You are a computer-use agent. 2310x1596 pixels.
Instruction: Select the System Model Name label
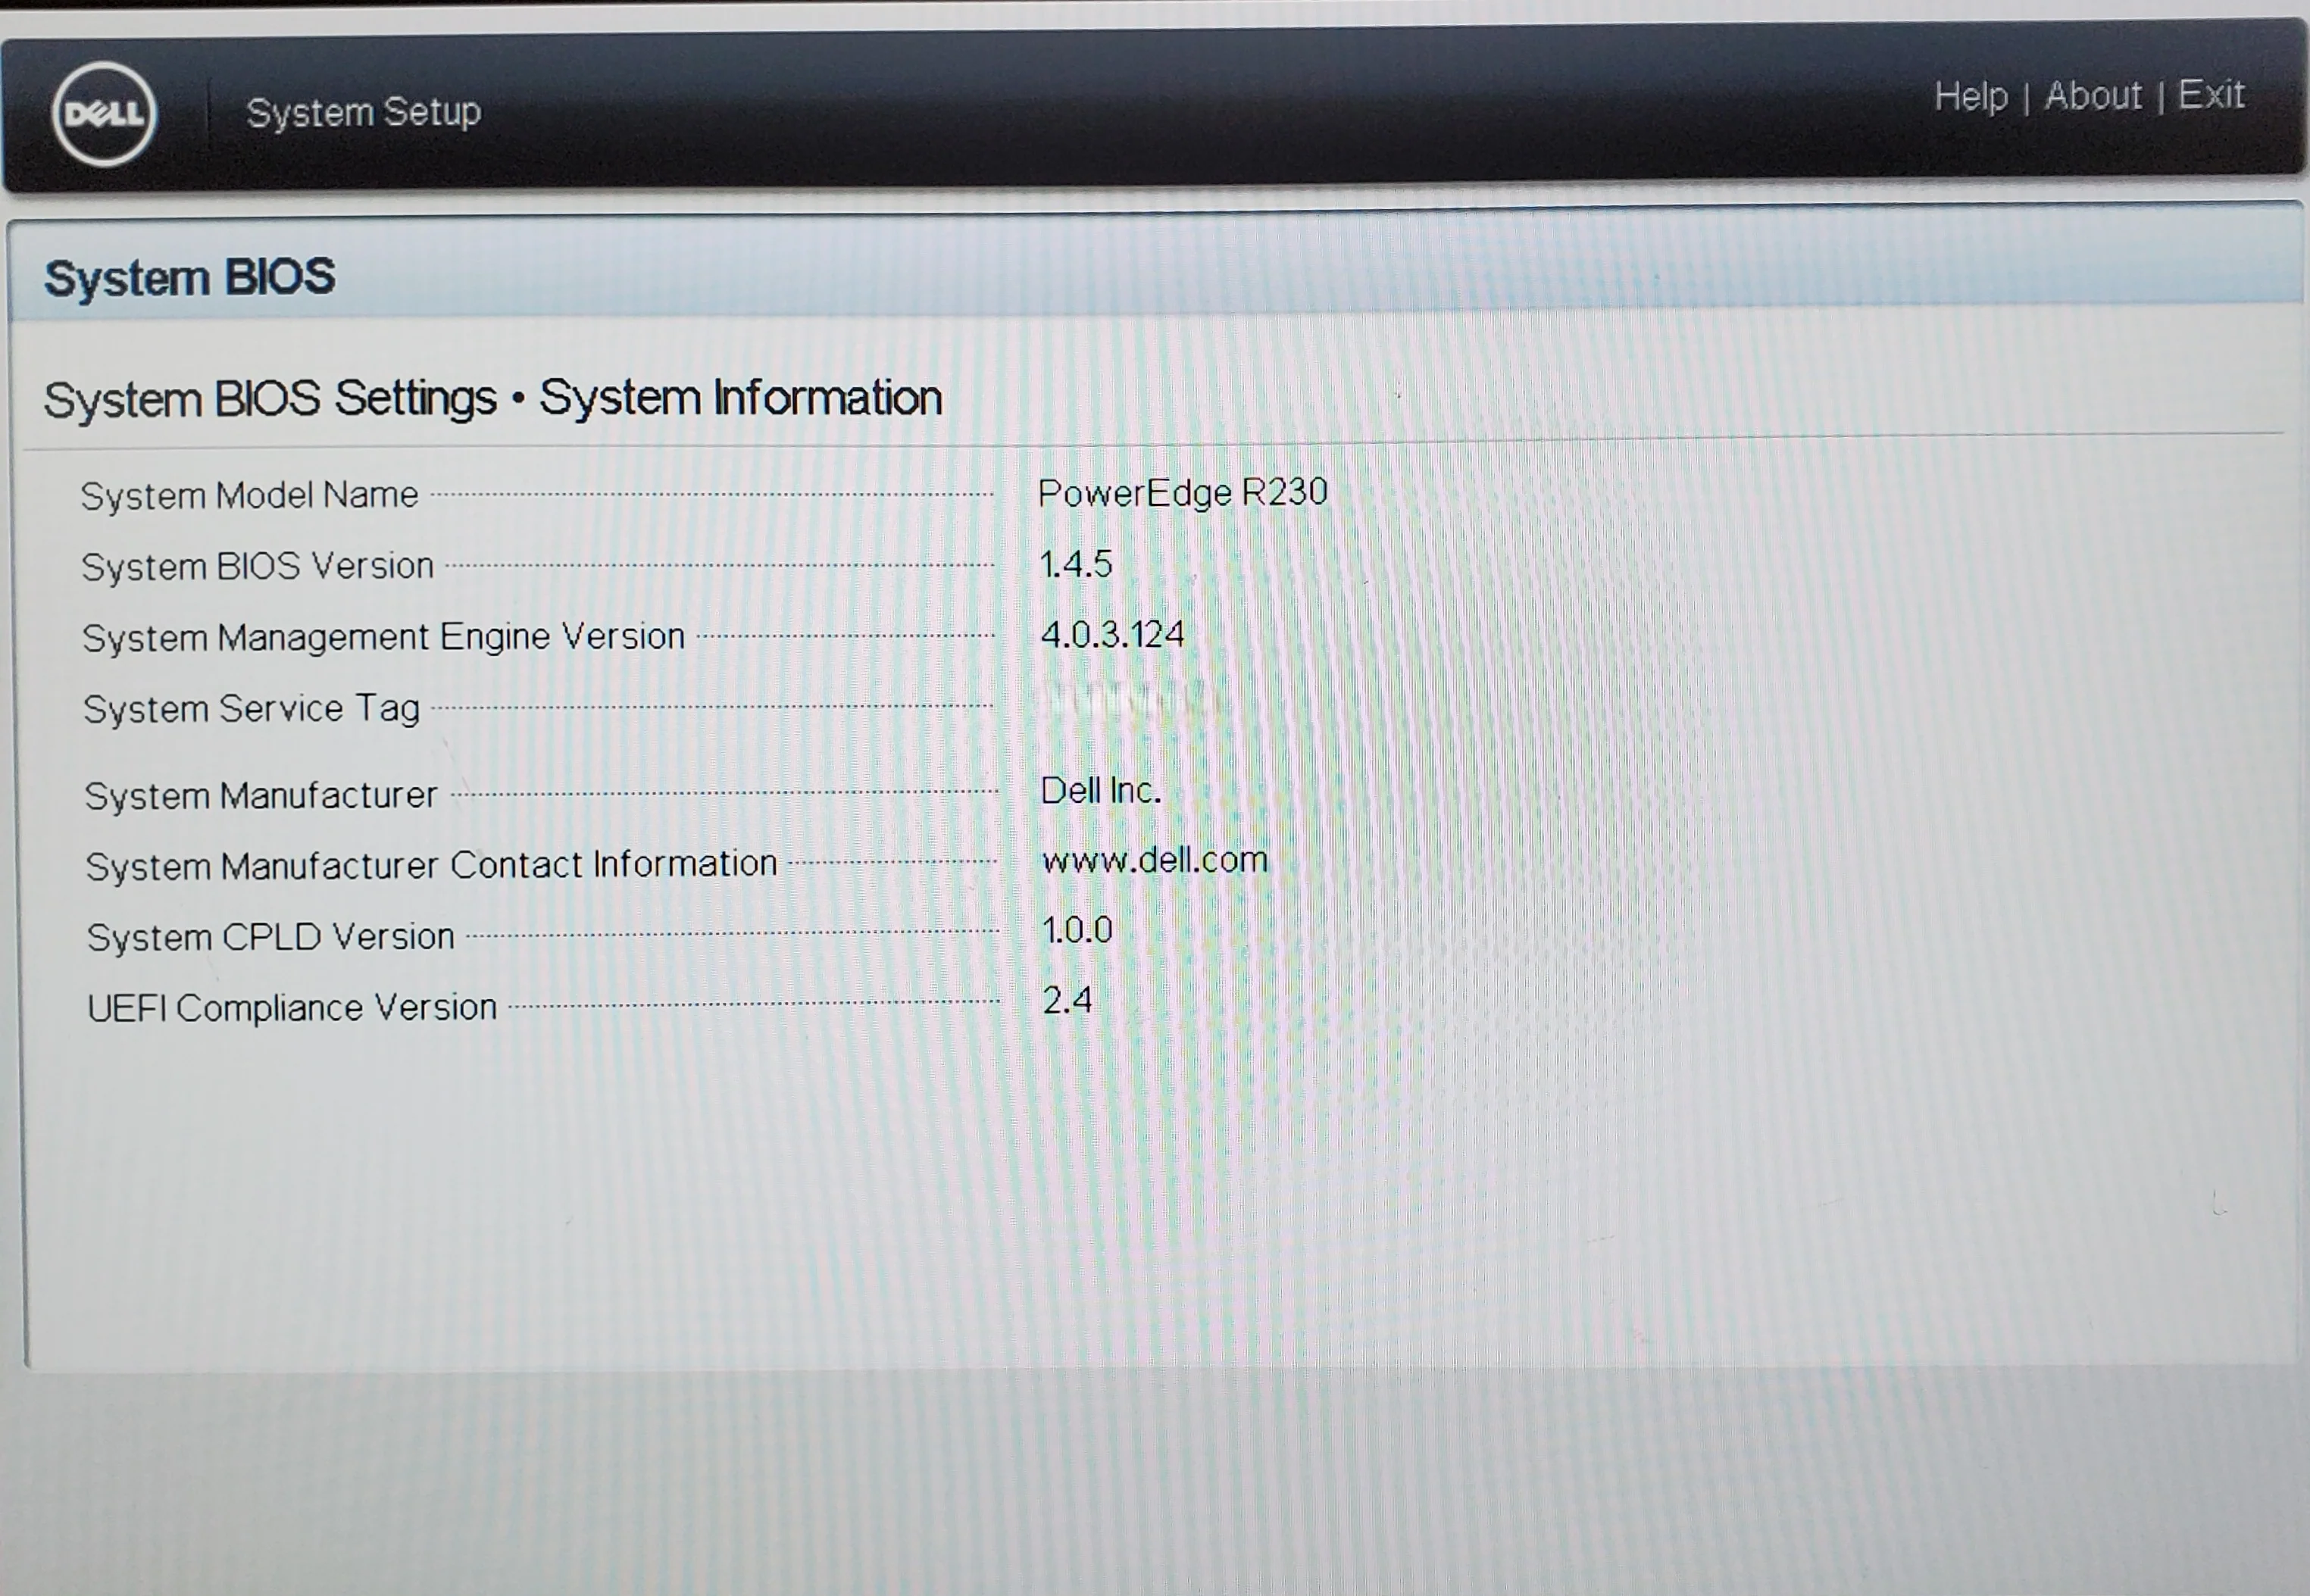coord(249,495)
